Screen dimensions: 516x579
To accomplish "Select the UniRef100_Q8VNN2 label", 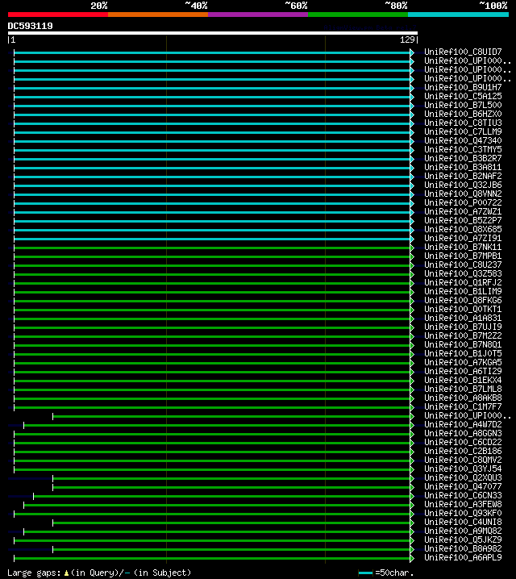I will (x=463, y=194).
